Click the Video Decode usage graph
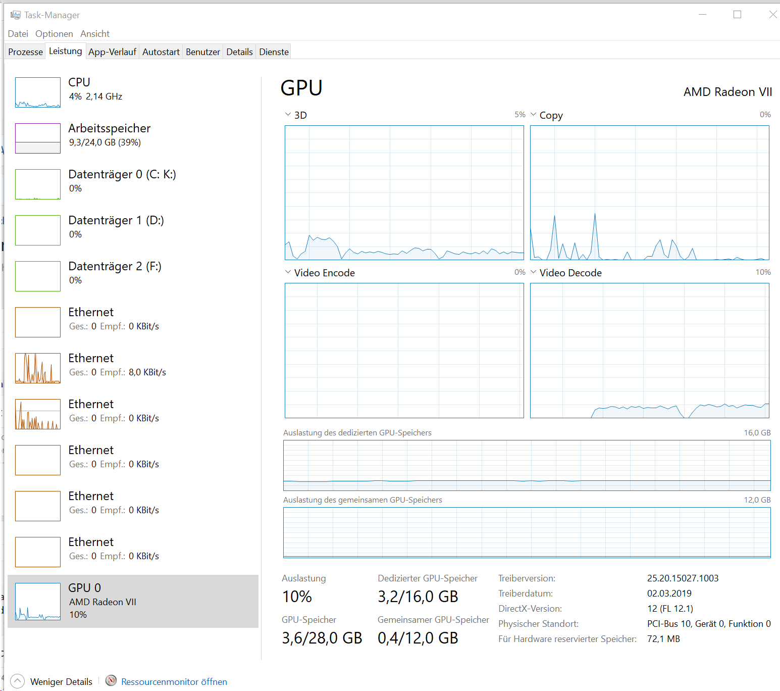 click(650, 351)
